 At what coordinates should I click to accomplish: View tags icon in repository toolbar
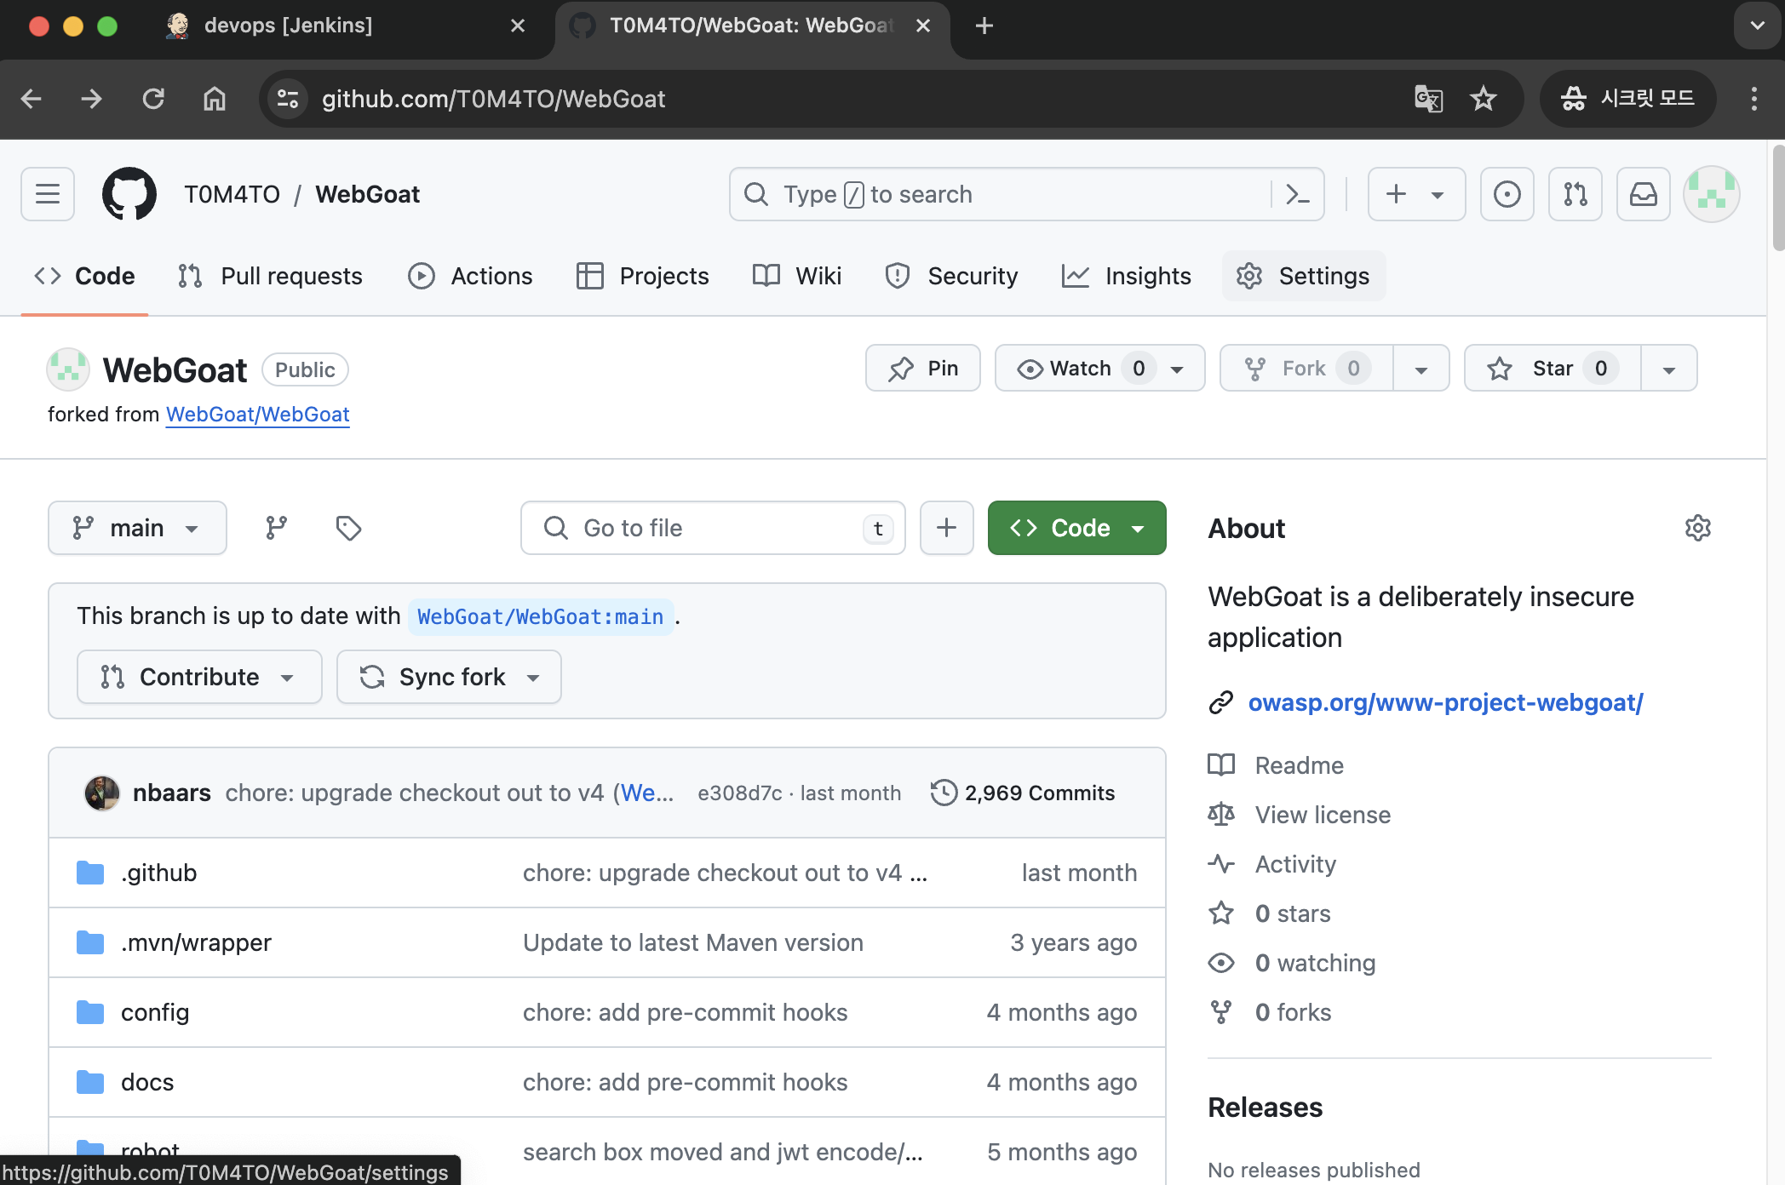[x=348, y=528]
